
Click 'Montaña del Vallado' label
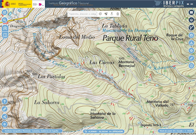coord(157,104)
